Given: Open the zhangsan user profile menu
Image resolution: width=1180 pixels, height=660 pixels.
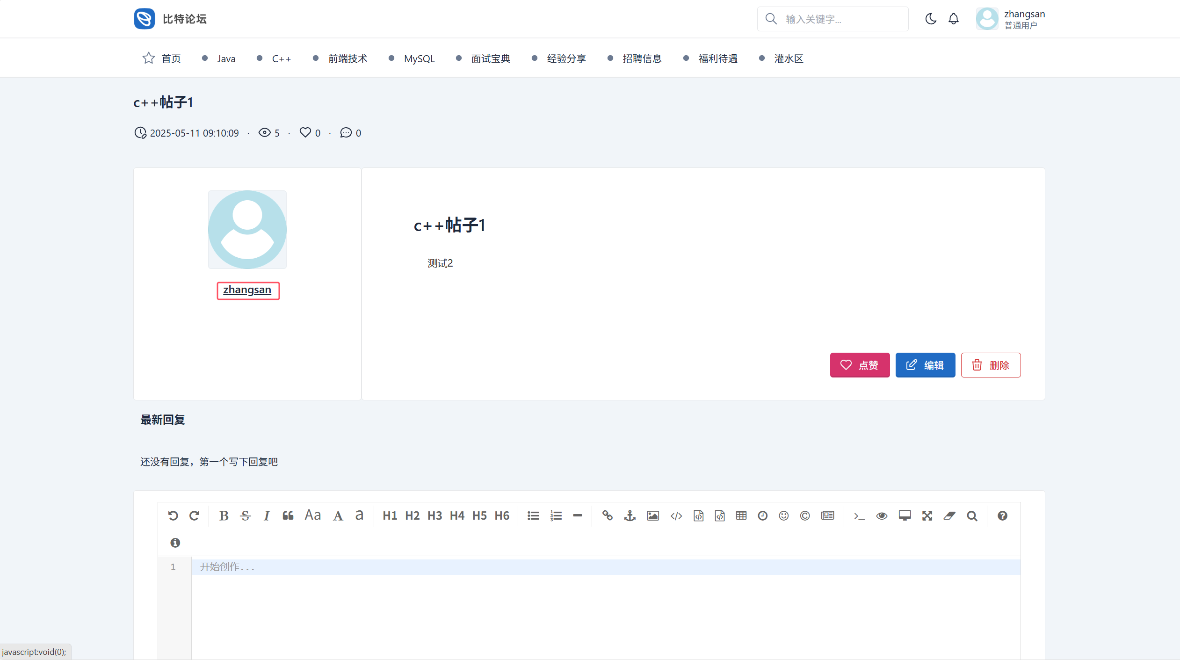Looking at the screenshot, I should [1010, 19].
